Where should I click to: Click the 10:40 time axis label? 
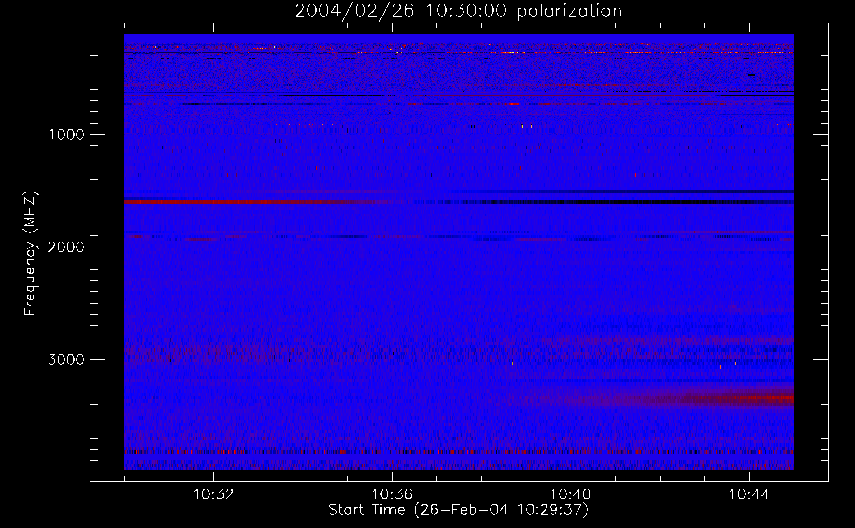pos(571,495)
